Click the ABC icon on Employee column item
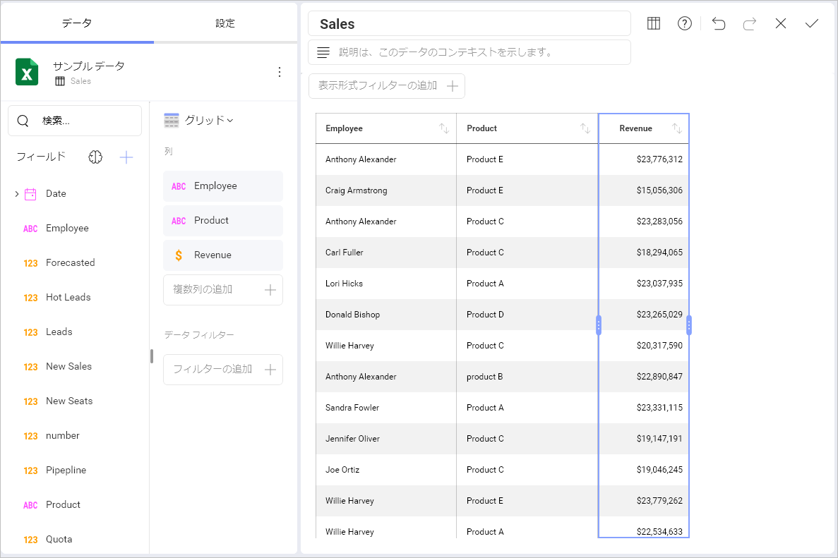The image size is (838, 558). point(179,186)
